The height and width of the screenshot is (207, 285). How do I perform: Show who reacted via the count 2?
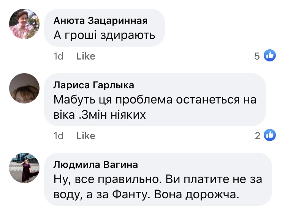(258, 136)
